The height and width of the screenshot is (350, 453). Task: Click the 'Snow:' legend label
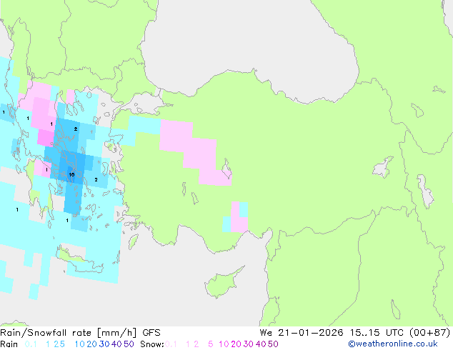pos(152,344)
